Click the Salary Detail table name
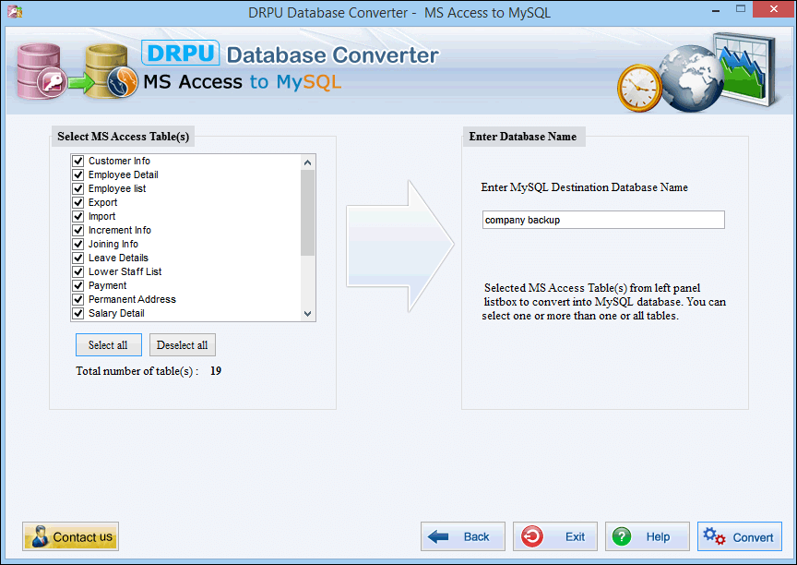The height and width of the screenshot is (565, 797). tap(116, 313)
